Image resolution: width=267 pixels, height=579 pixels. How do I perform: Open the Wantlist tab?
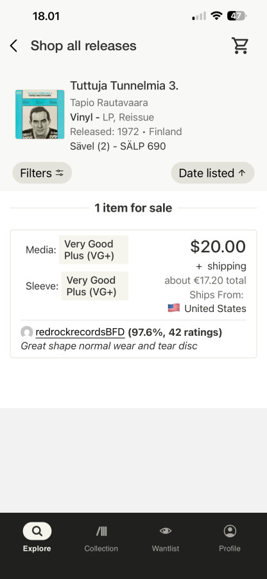[166, 537]
